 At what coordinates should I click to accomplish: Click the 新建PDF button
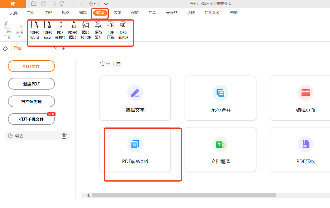pos(31,84)
